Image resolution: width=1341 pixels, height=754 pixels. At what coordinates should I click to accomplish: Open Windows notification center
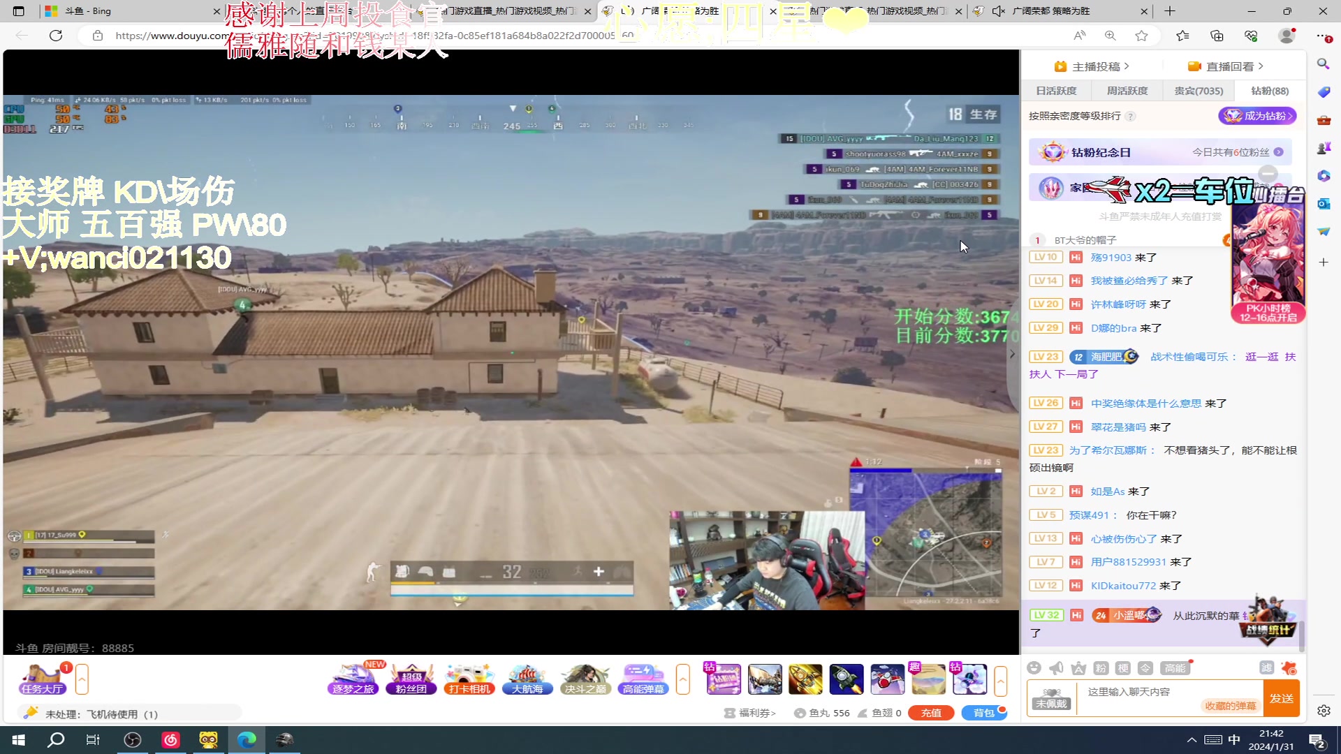click(x=1317, y=740)
